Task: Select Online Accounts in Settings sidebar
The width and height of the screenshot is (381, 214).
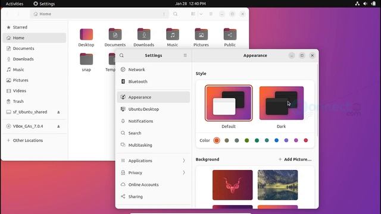Action: (154, 185)
